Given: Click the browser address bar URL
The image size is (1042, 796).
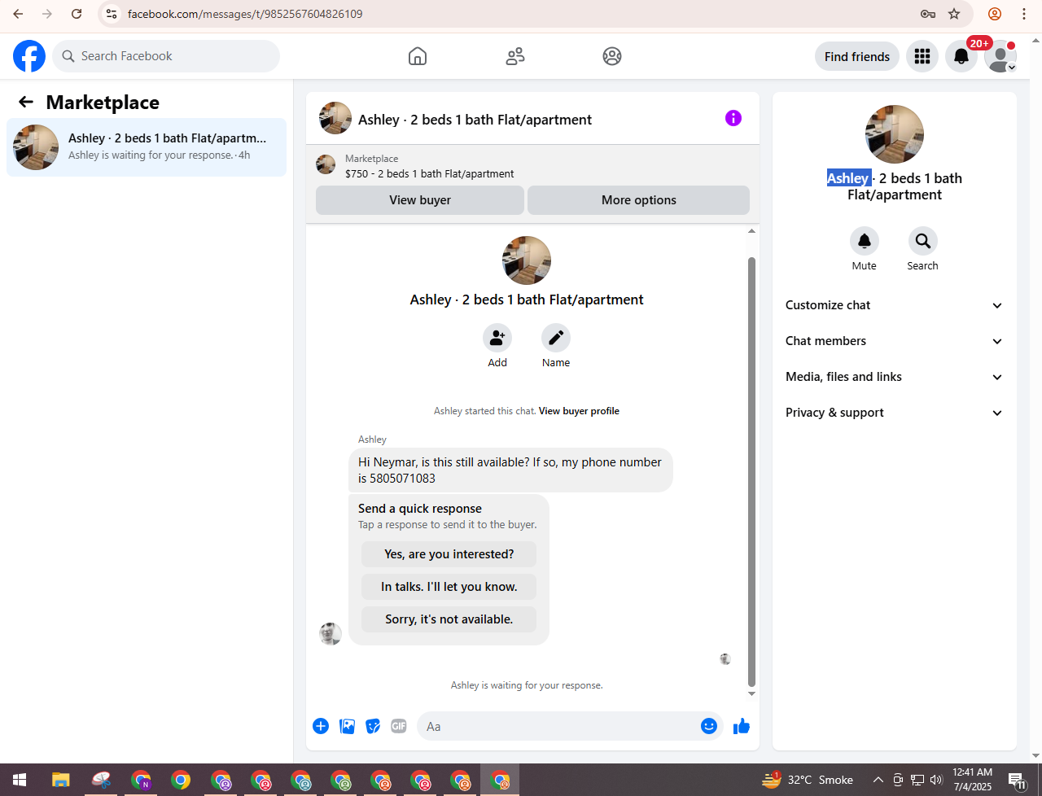Looking at the screenshot, I should click(245, 14).
